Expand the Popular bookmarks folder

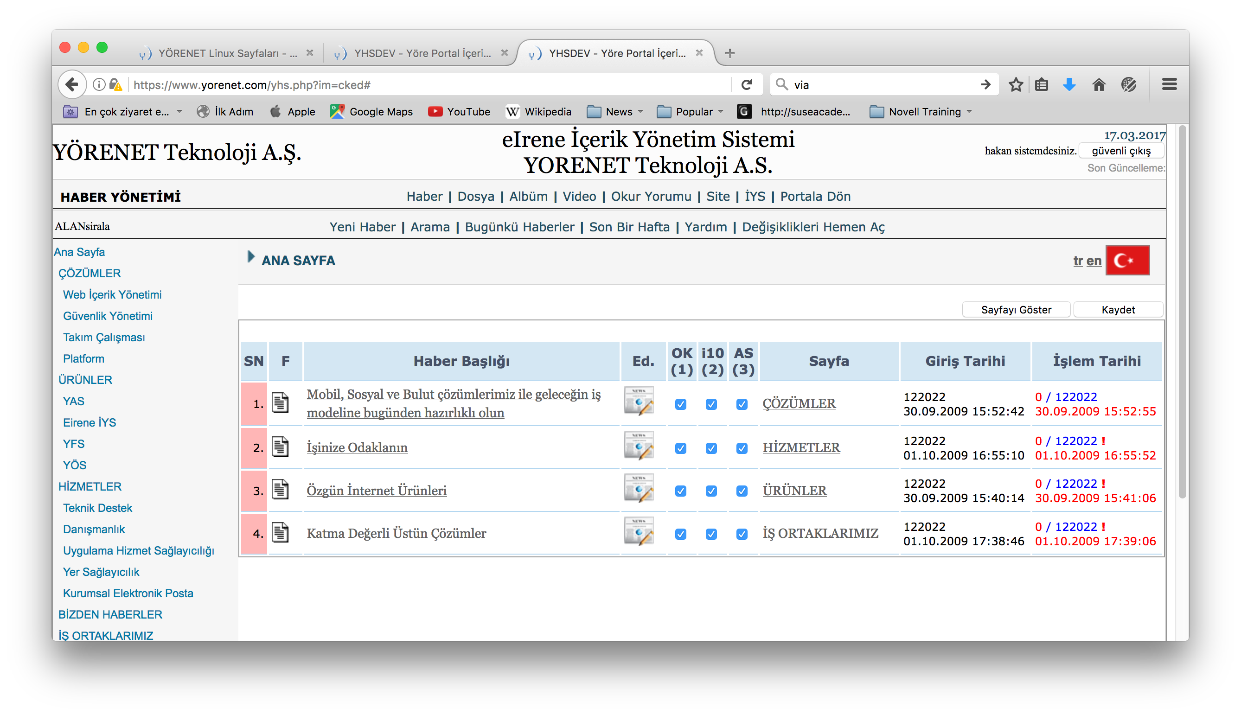[x=690, y=111]
